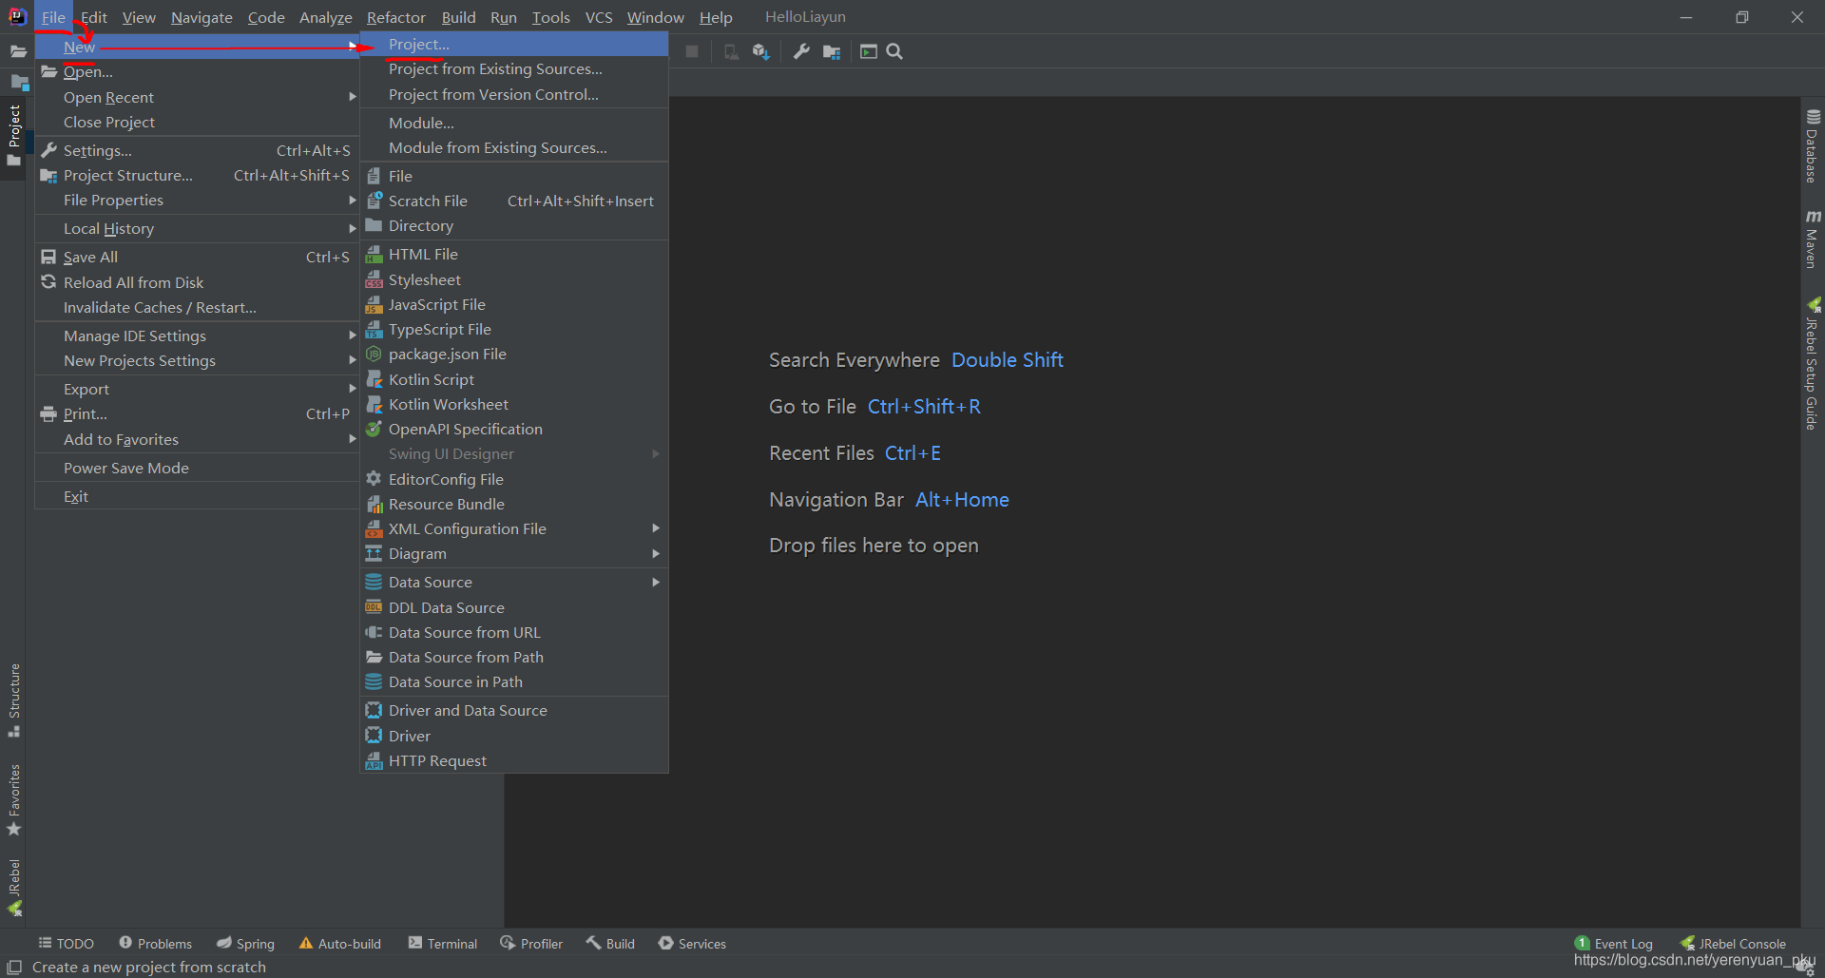Open the Maven tool window
The image size is (1825, 978).
click(x=1813, y=240)
